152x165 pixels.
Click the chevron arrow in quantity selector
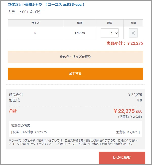(116, 33)
